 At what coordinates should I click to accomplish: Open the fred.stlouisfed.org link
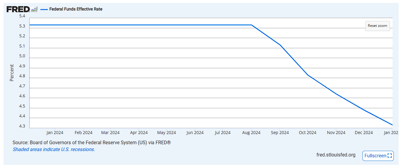[336, 155]
